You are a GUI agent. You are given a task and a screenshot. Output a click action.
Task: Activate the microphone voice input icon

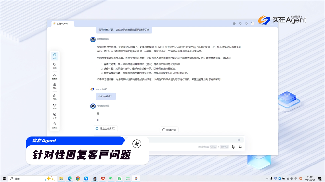(240, 147)
